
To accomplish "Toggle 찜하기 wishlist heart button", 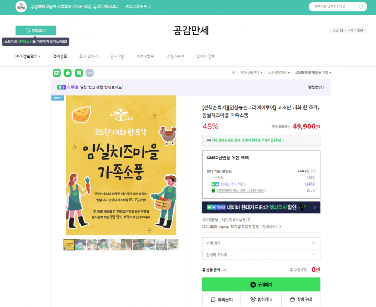I will pos(261,299).
